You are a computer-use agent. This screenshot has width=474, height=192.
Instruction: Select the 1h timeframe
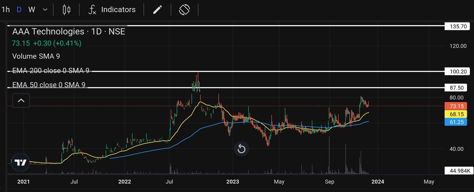[x=6, y=9]
